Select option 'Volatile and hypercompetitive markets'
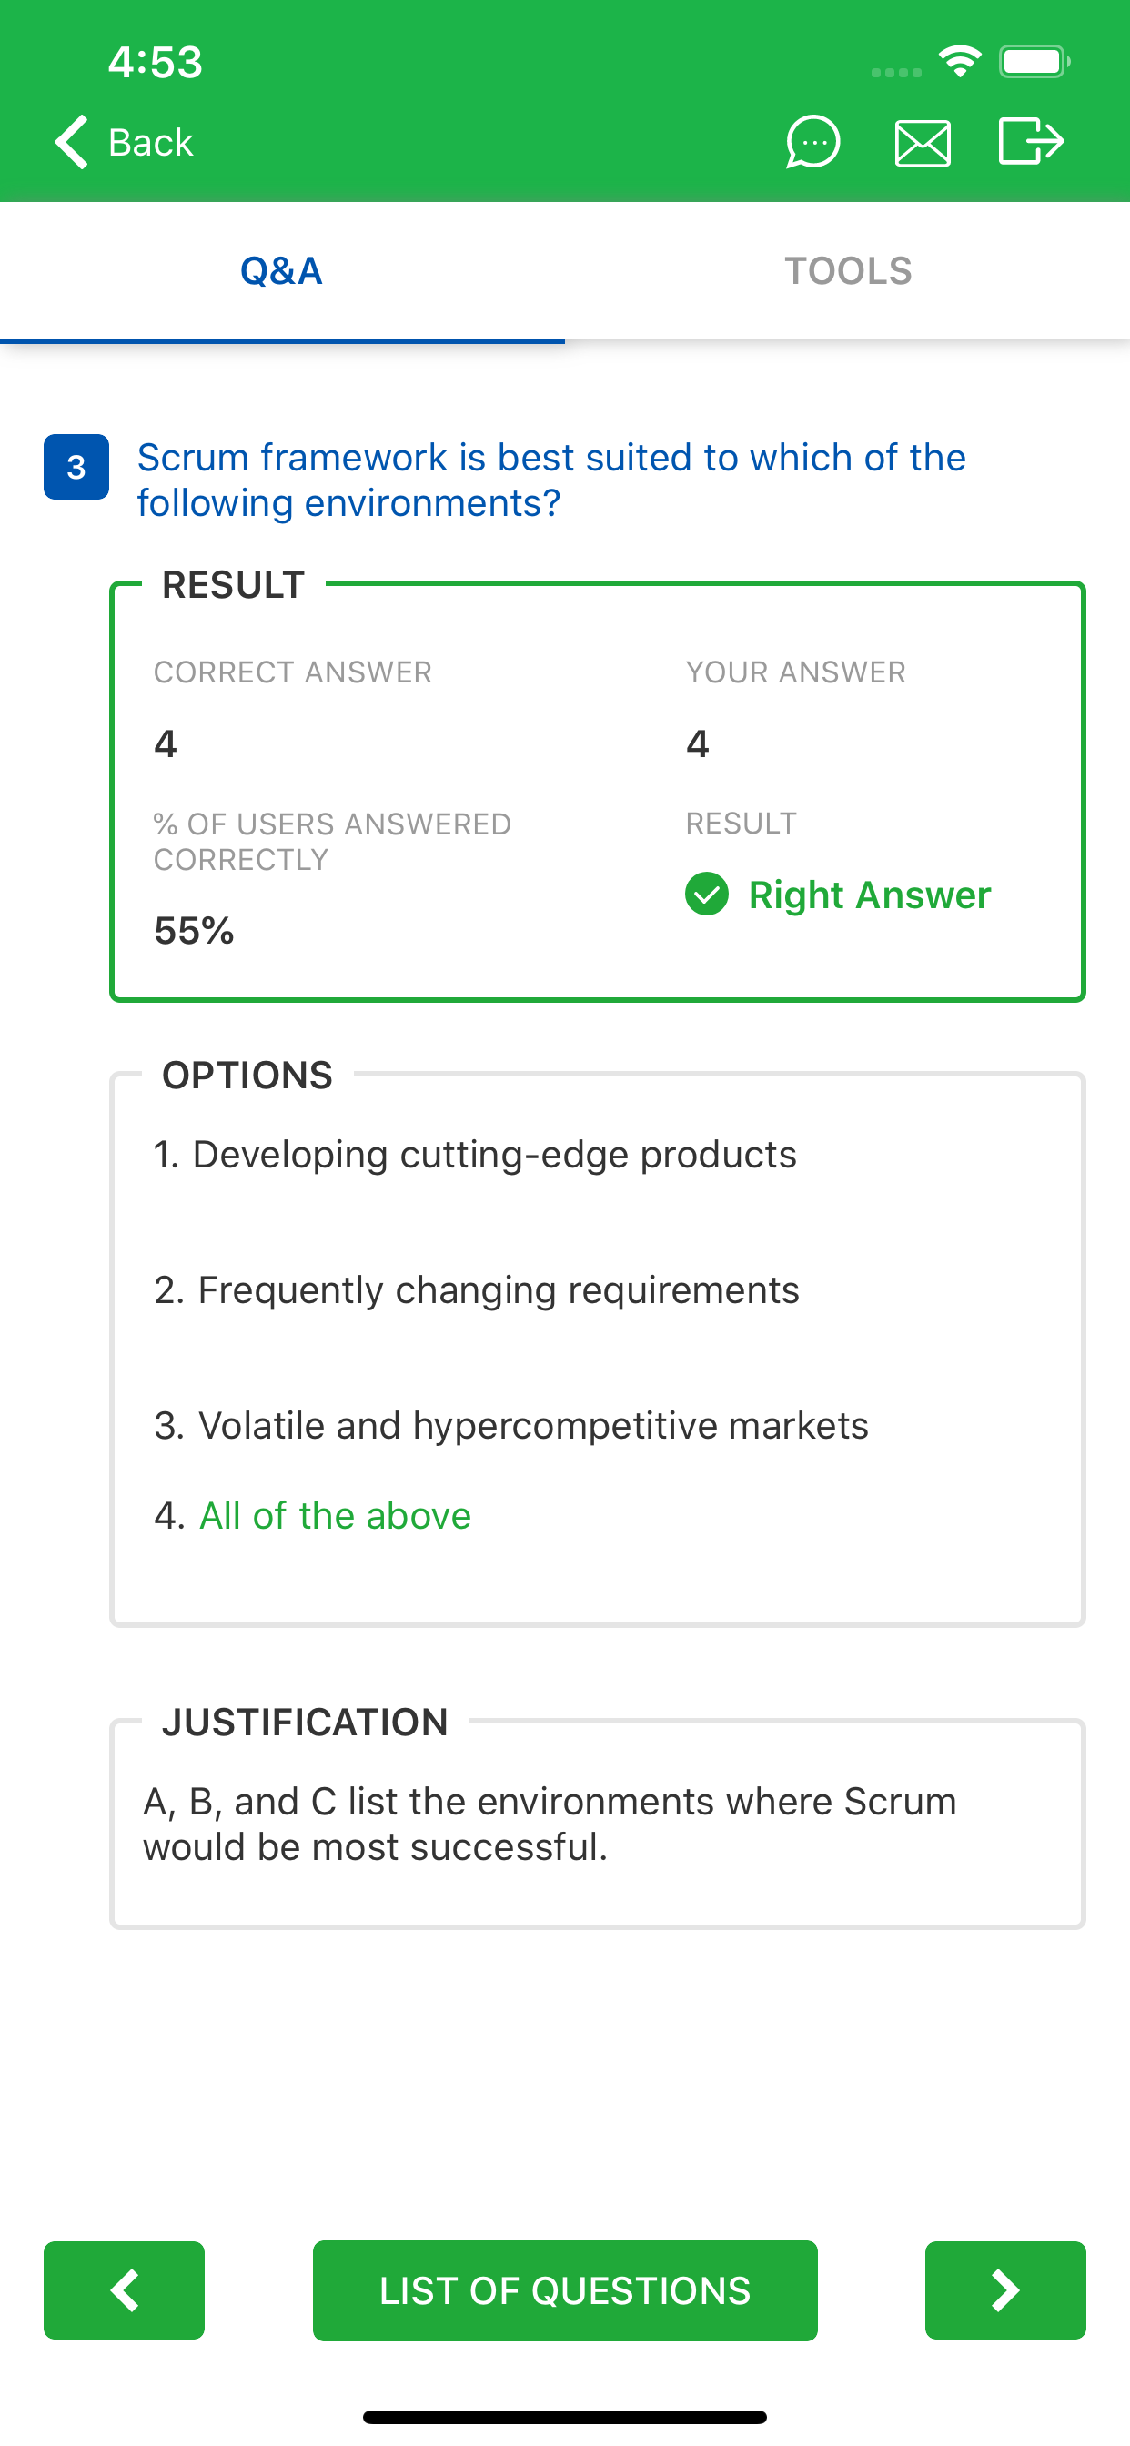Viewport: 1130px width, 2446px height. [511, 1426]
